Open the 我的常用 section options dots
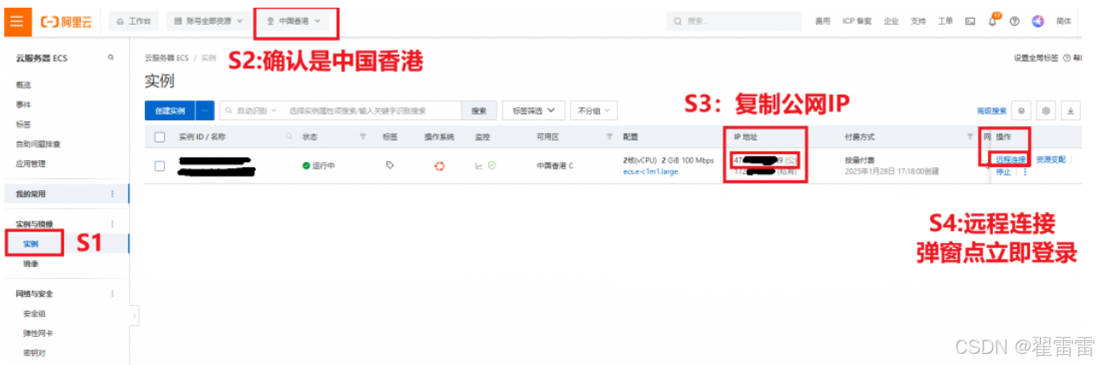 tap(112, 194)
